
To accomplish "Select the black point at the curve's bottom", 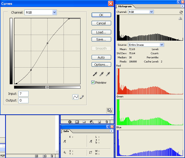I will coord(16,83).
